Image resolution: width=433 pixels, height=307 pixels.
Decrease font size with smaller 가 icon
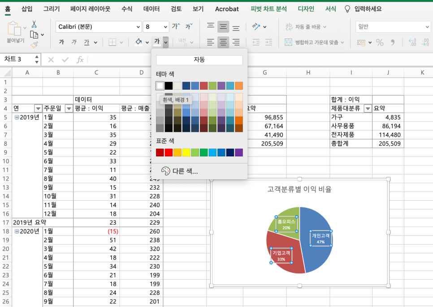(x=189, y=26)
